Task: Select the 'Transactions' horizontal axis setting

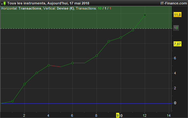Action: point(30,8)
